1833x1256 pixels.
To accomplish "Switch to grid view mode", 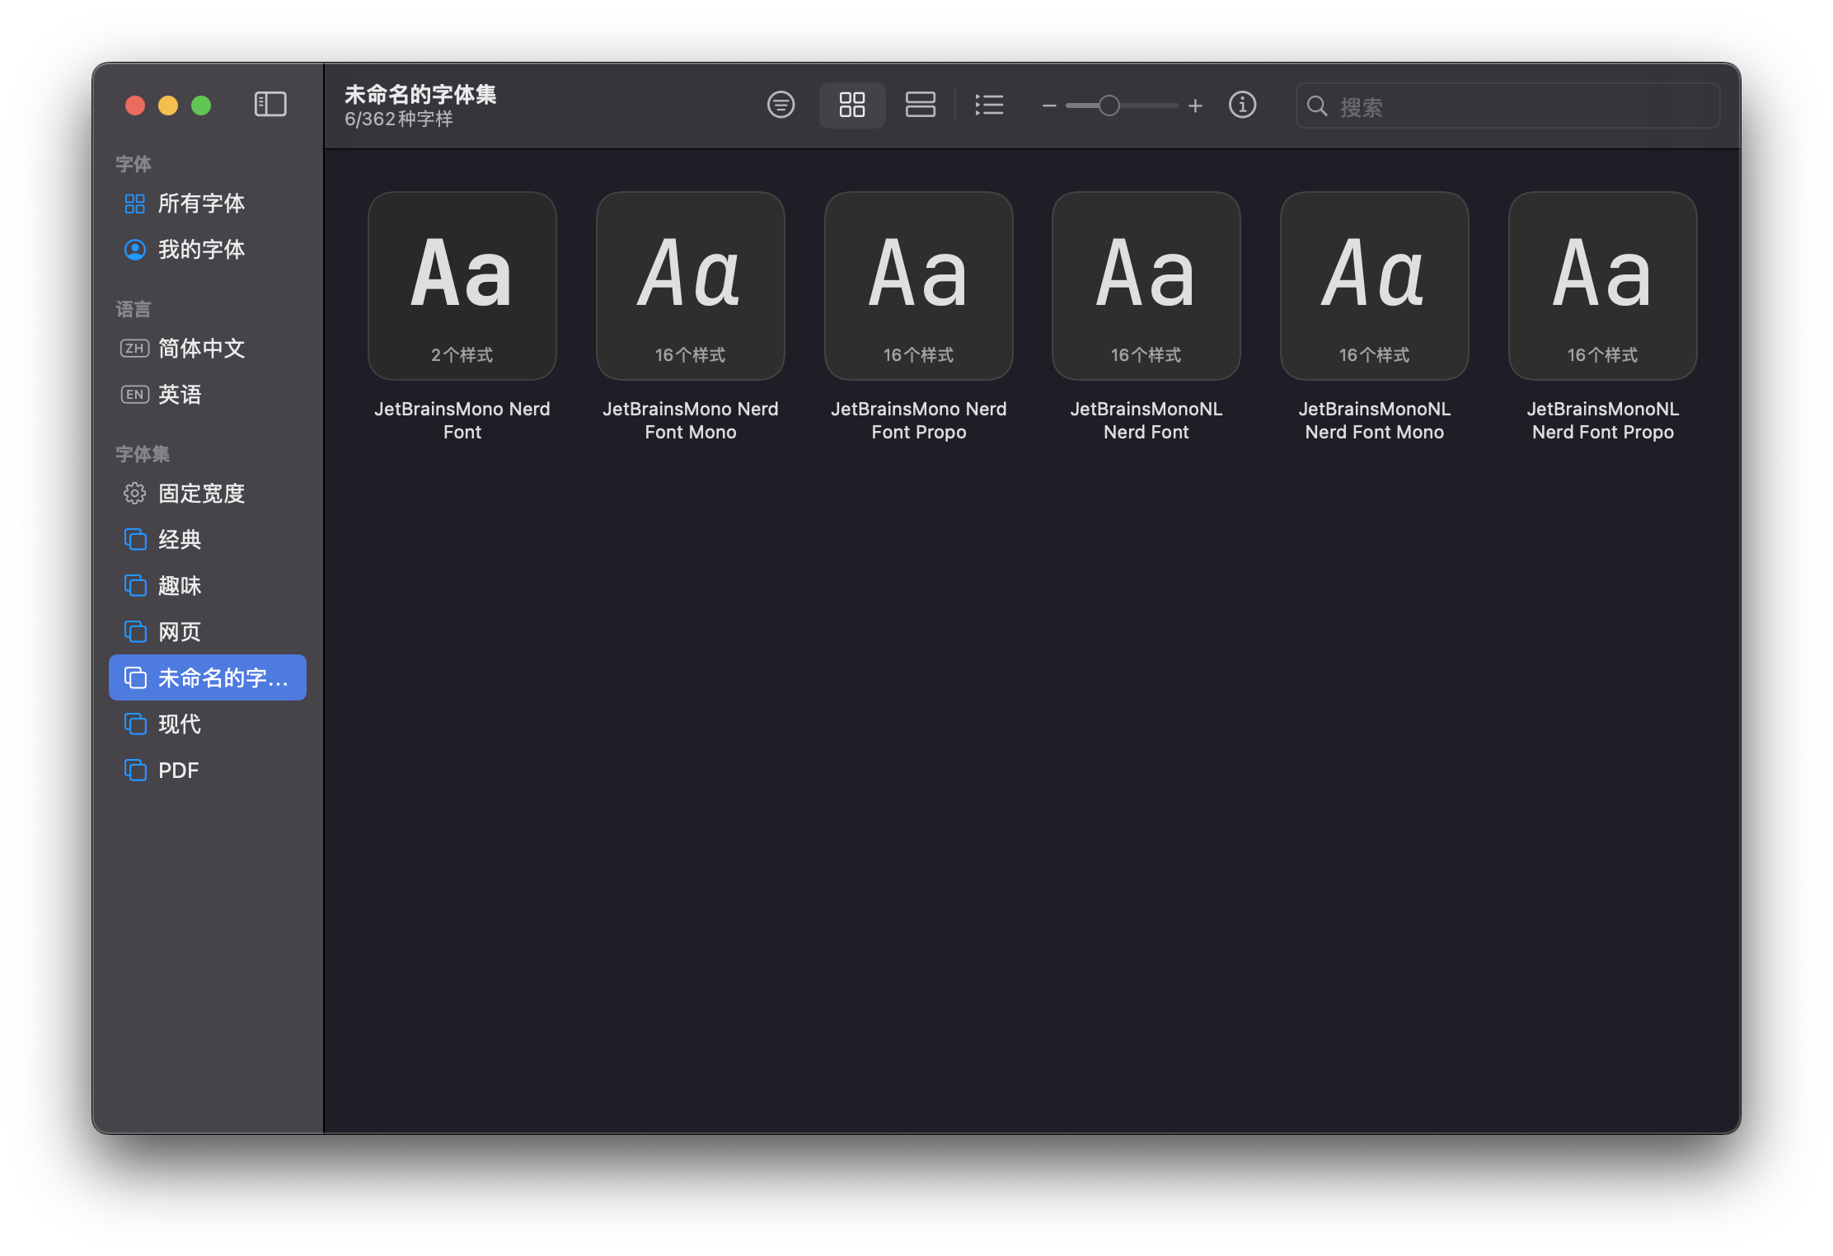I will tap(851, 105).
